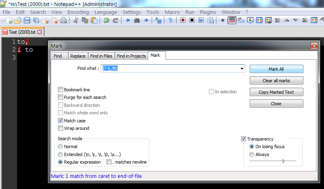Click the Close document toolbar icon
Image resolution: width=324 pixels, height=189 pixels.
tap(45, 20)
